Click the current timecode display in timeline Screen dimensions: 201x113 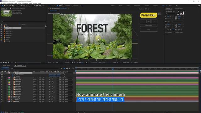click(x=5, y=68)
